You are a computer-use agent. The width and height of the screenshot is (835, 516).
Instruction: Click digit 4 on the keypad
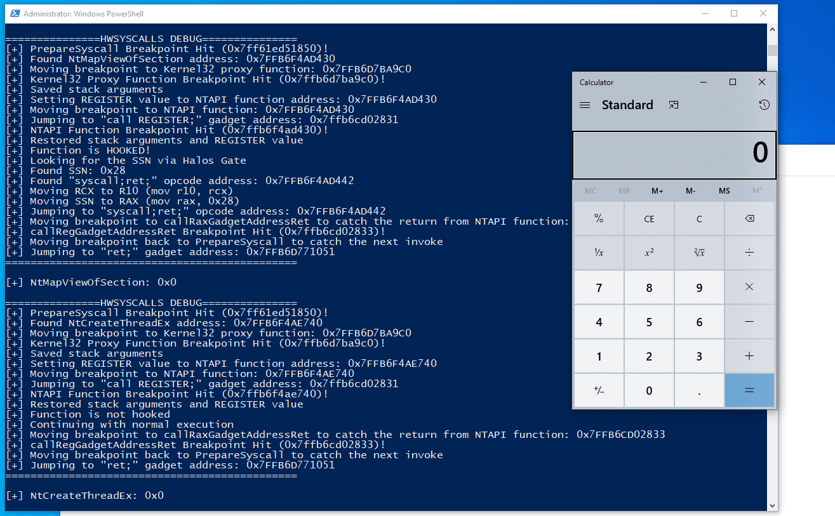(599, 322)
